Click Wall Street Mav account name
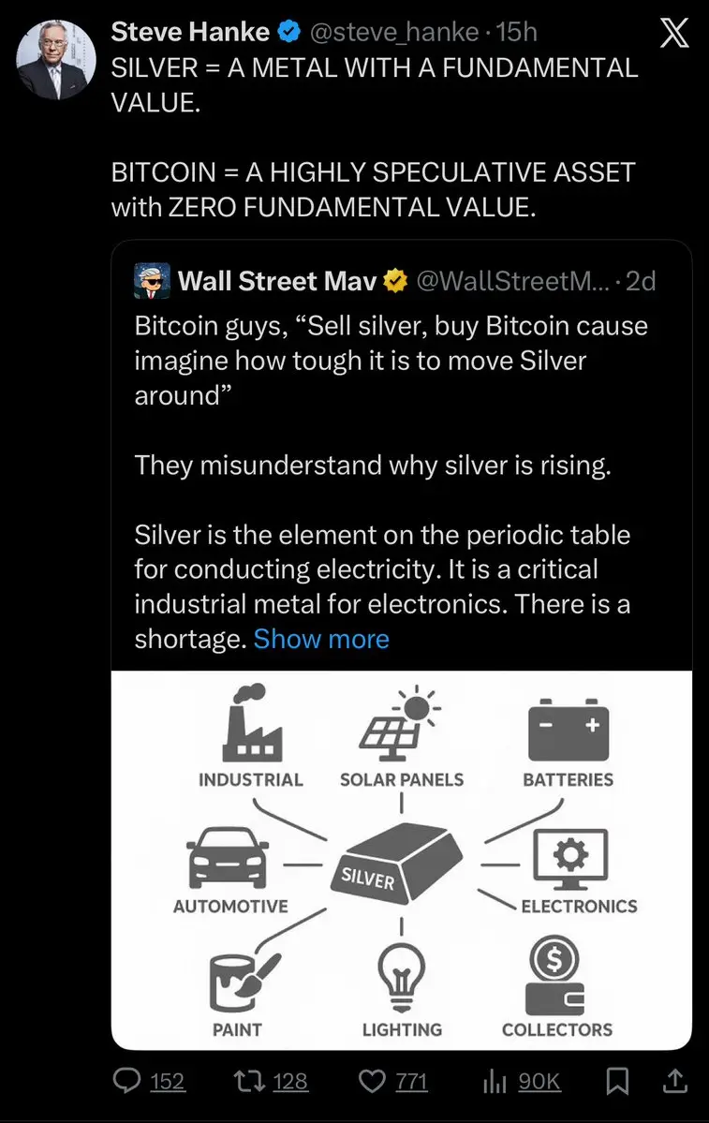Screen dimensions: 709x1123 click(x=276, y=280)
